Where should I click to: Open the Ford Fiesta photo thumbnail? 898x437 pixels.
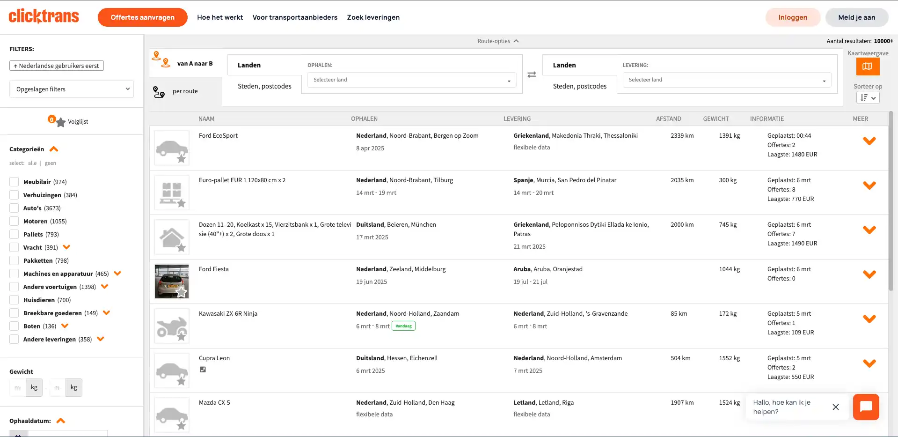171,281
